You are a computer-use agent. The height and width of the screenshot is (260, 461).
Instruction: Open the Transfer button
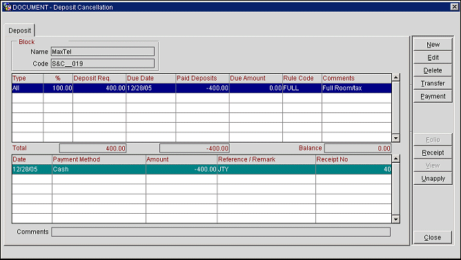[433, 83]
